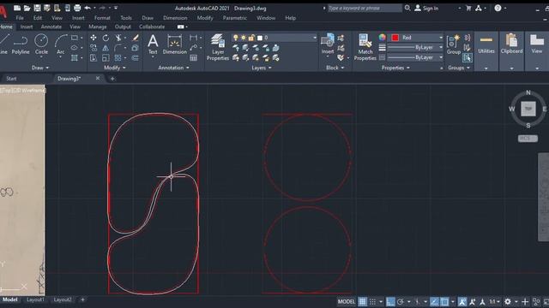Click the Group tool icon
This screenshot has height=308, width=549.
click(x=454, y=44)
